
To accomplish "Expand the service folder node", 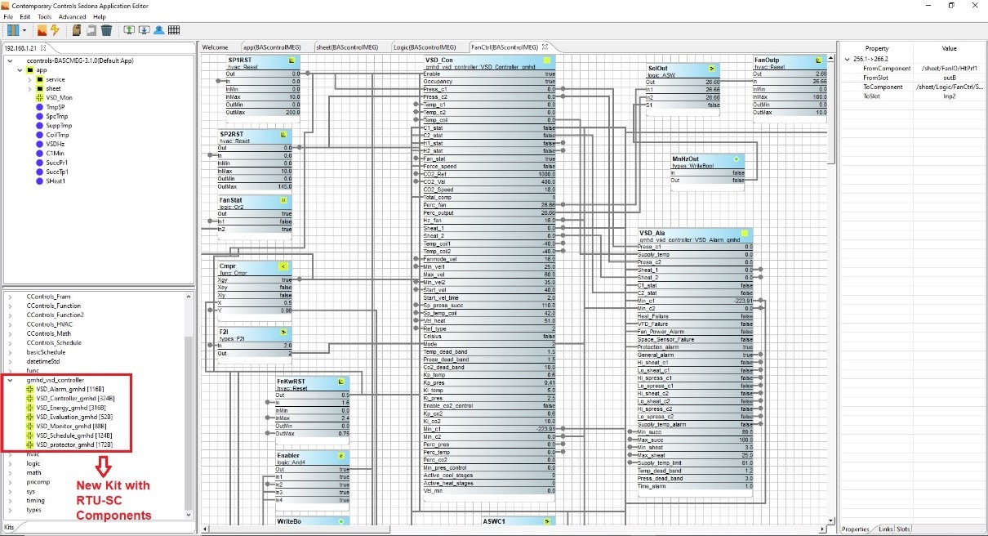I will 29,79.
